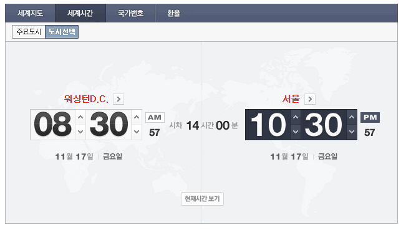Click the 30 minute display for Washington
The width and height of the screenshot is (401, 230).
coord(109,125)
